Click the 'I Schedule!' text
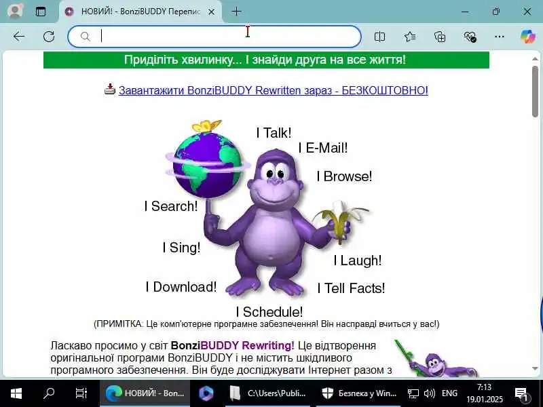The height and width of the screenshot is (407, 543). click(x=269, y=312)
